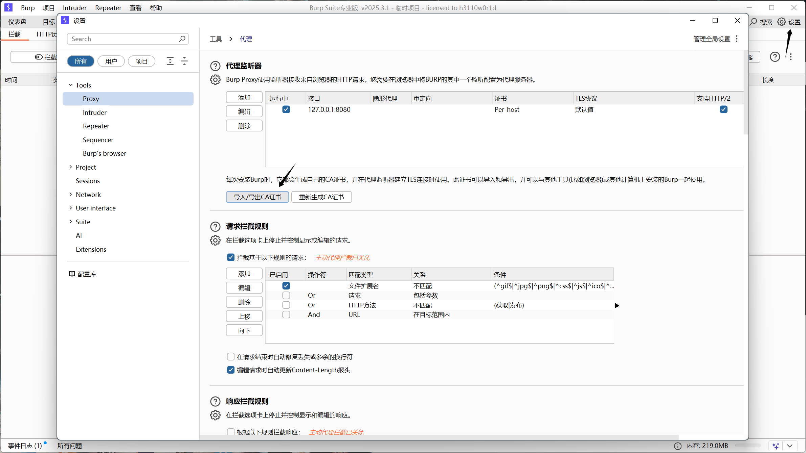Check 根据以下规则拦截响应 checkbox
Screen dimensions: 806x453
(x=230, y=432)
